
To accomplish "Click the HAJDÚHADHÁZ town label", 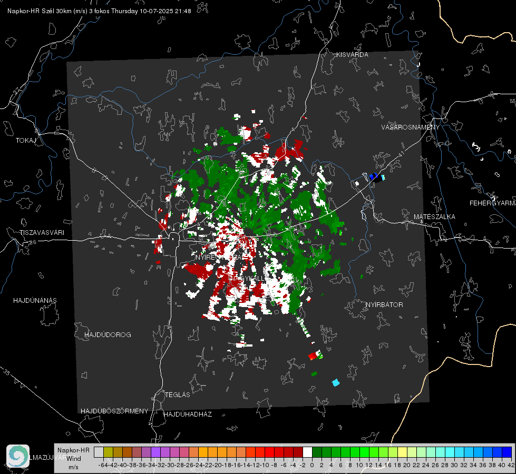I will 188,414.
